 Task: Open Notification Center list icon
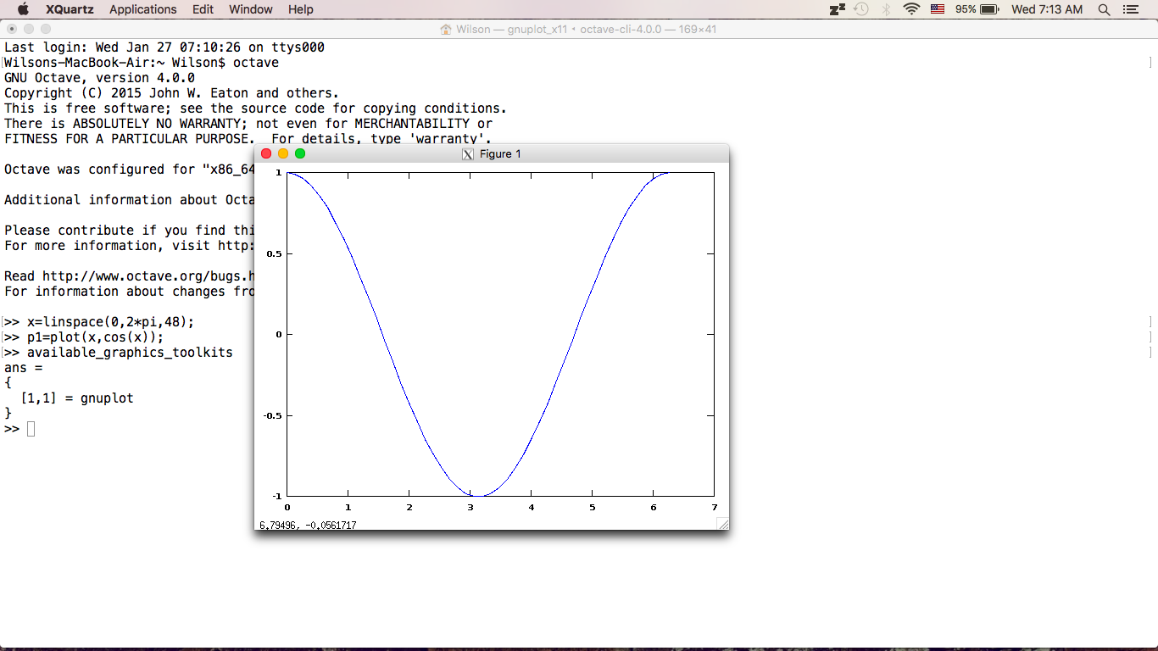[x=1130, y=9]
